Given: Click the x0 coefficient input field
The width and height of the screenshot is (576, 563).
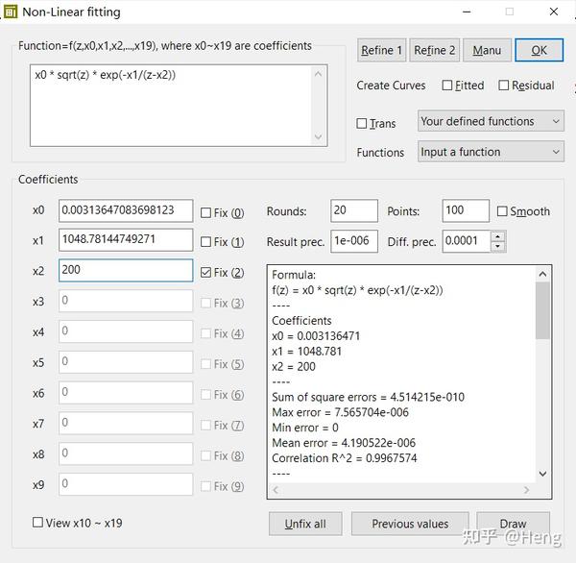Looking at the screenshot, I should coord(125,210).
